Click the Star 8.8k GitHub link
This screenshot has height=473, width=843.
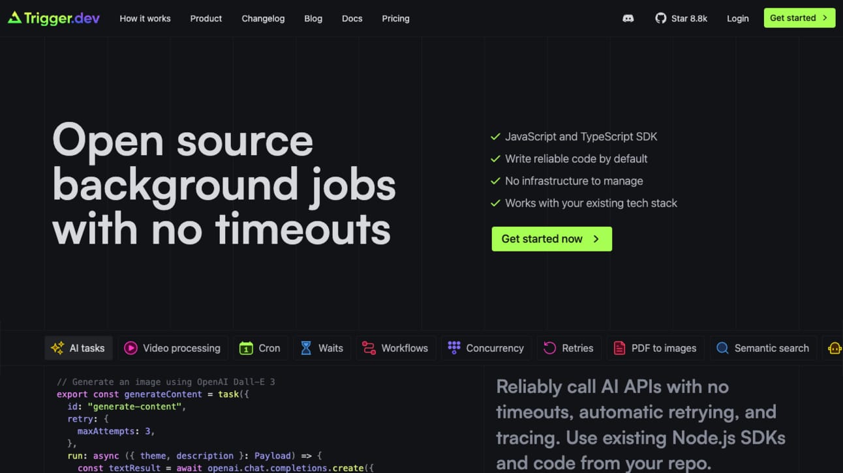tap(681, 18)
